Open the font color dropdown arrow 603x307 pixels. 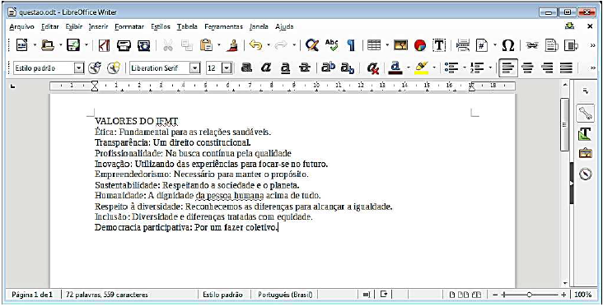coord(409,68)
